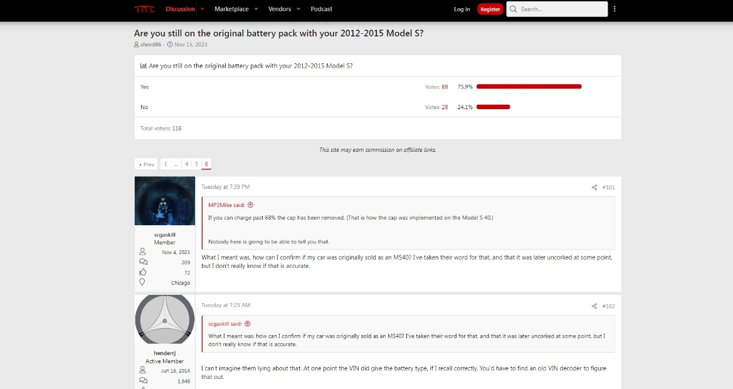Jump to quoted scgaskill post arrow icon

[x=248, y=324]
